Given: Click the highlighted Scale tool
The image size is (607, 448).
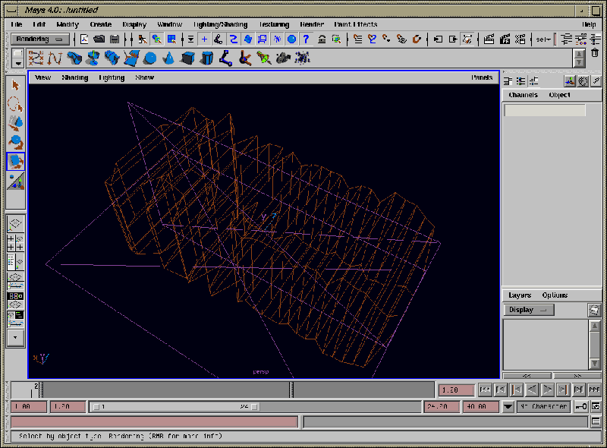Looking at the screenshot, I should 15,161.
